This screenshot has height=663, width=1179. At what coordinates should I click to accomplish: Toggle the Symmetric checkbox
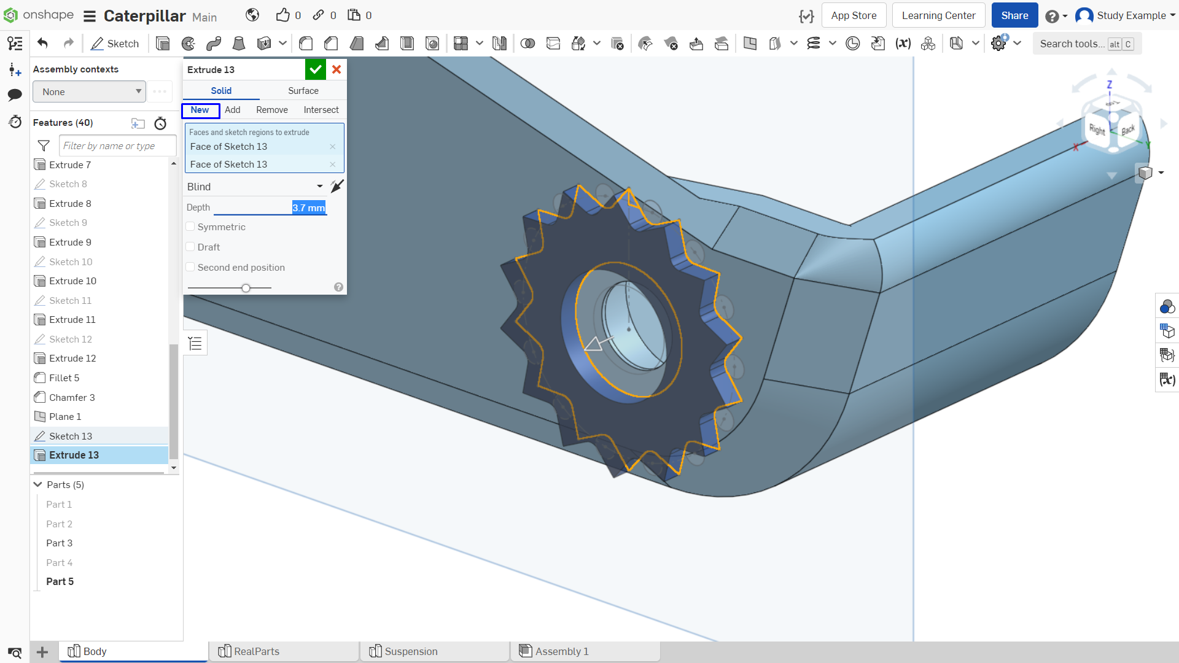pyautogui.click(x=190, y=227)
